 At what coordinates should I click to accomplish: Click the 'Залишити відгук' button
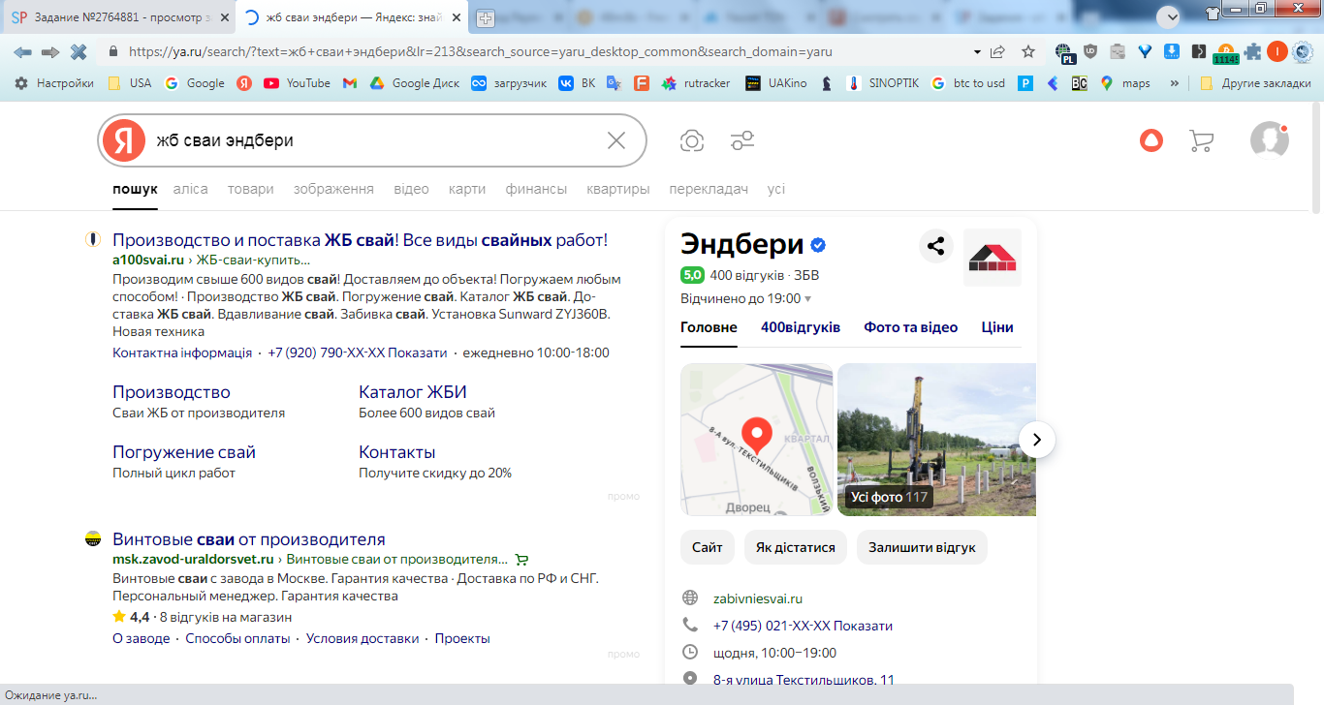[922, 547]
